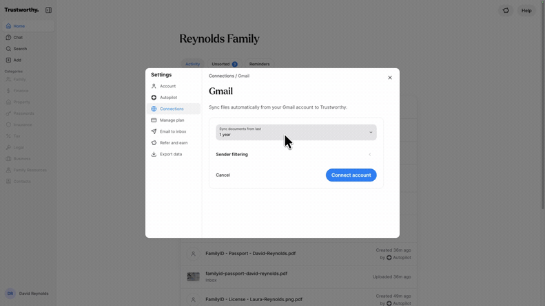Viewport: 545px width, 306px height.
Task: Open Chat from sidebar
Action: point(28,37)
